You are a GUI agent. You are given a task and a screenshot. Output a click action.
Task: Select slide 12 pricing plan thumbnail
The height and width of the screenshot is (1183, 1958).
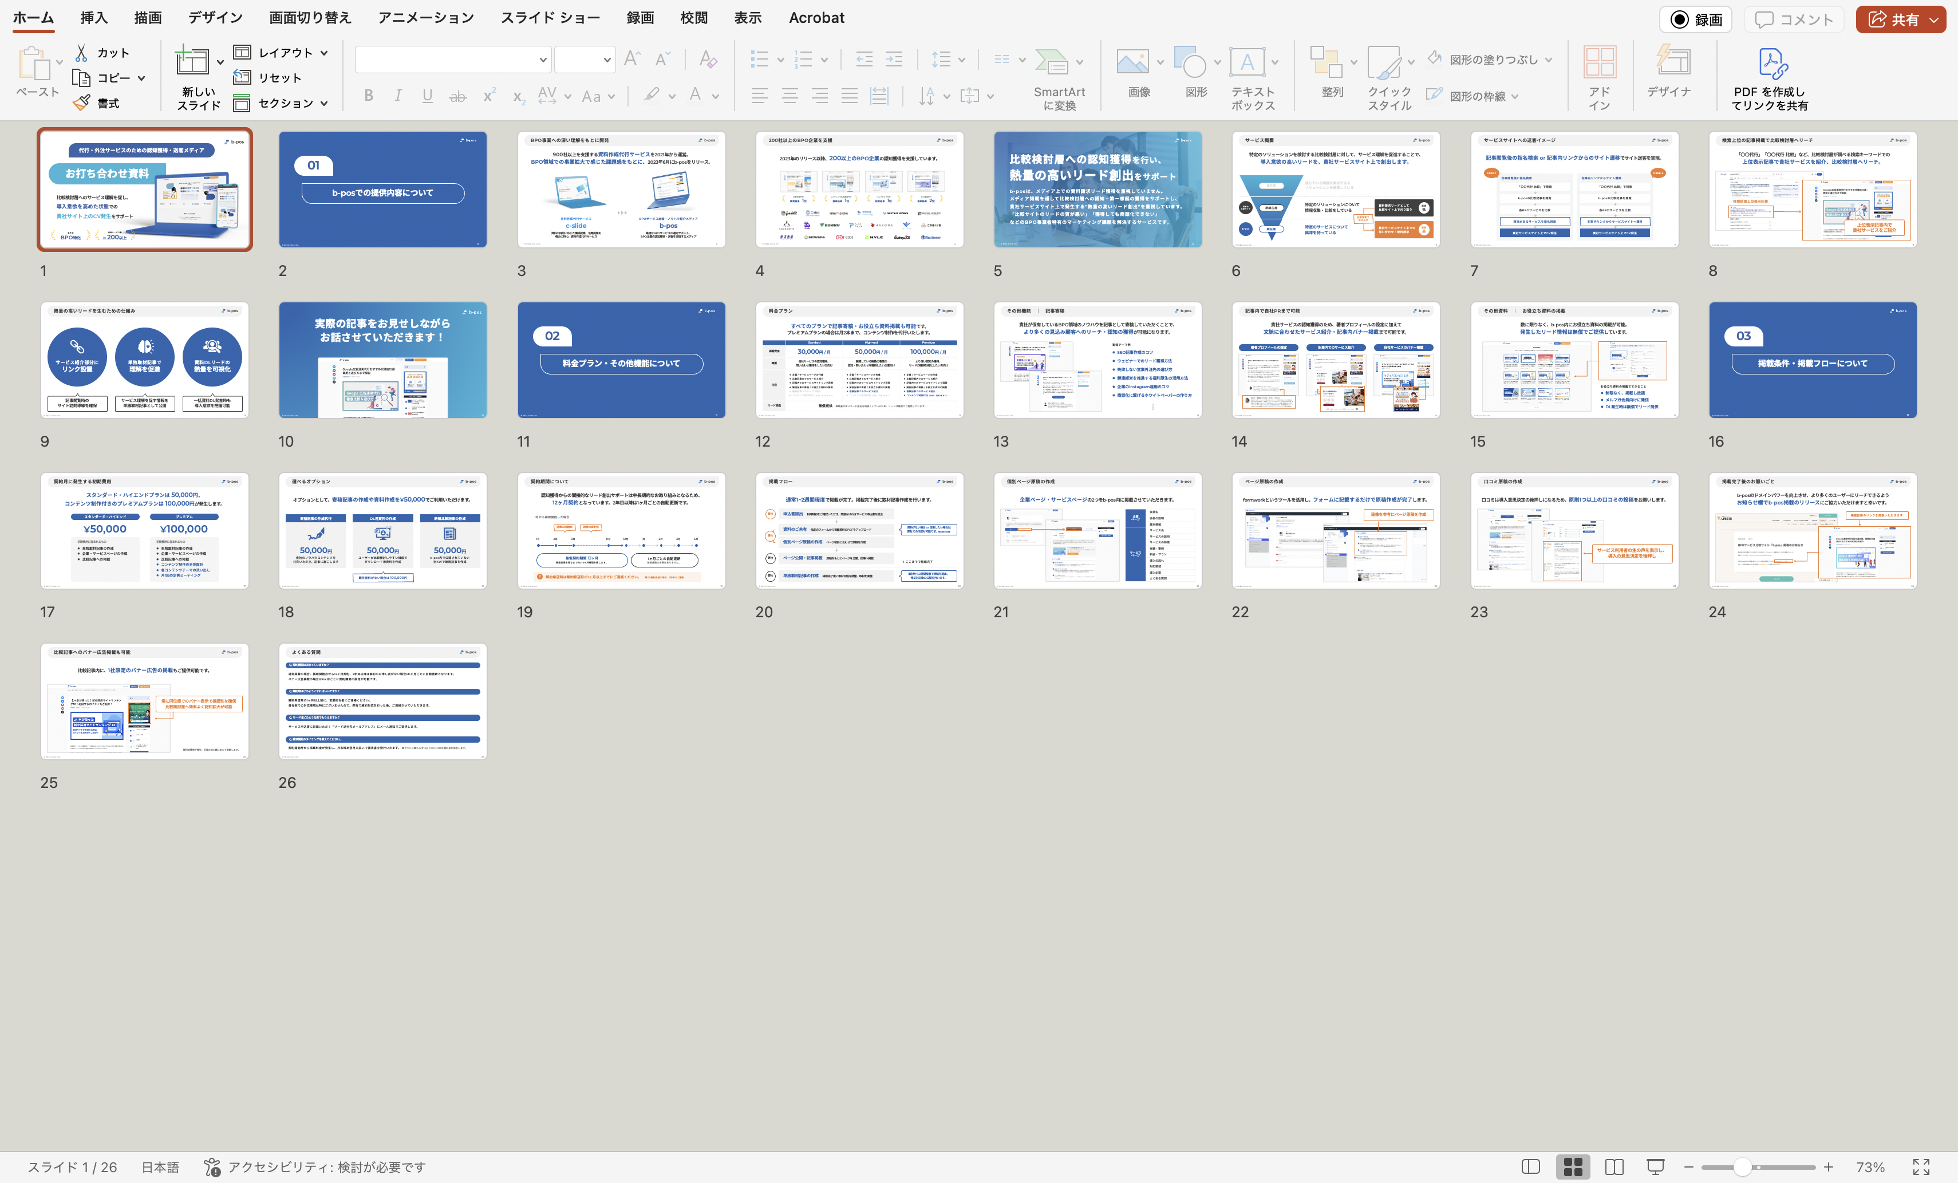click(859, 360)
